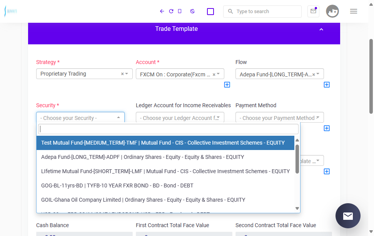Open the hamburger menu
The width and height of the screenshot is (374, 236).
pos(354,11)
